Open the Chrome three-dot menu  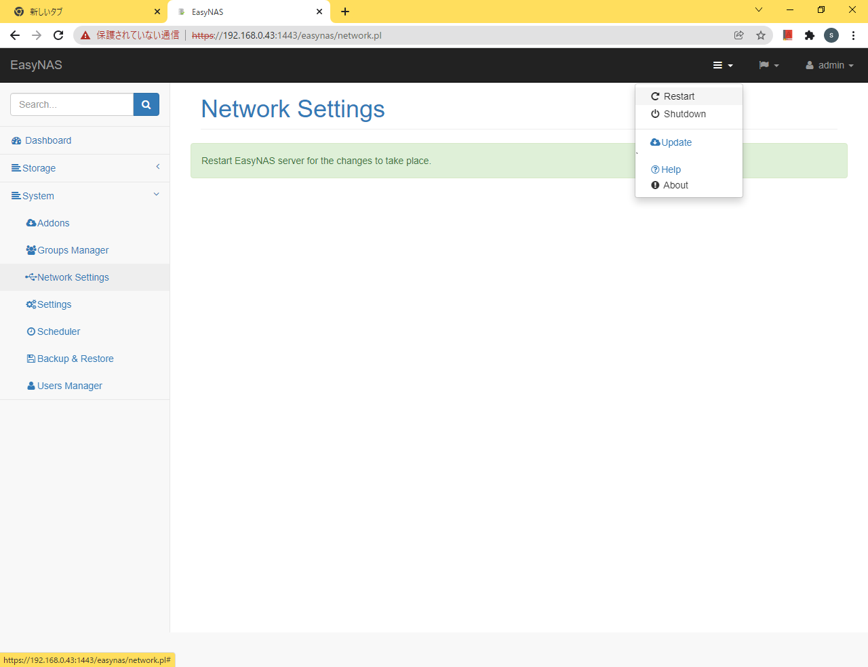click(853, 35)
